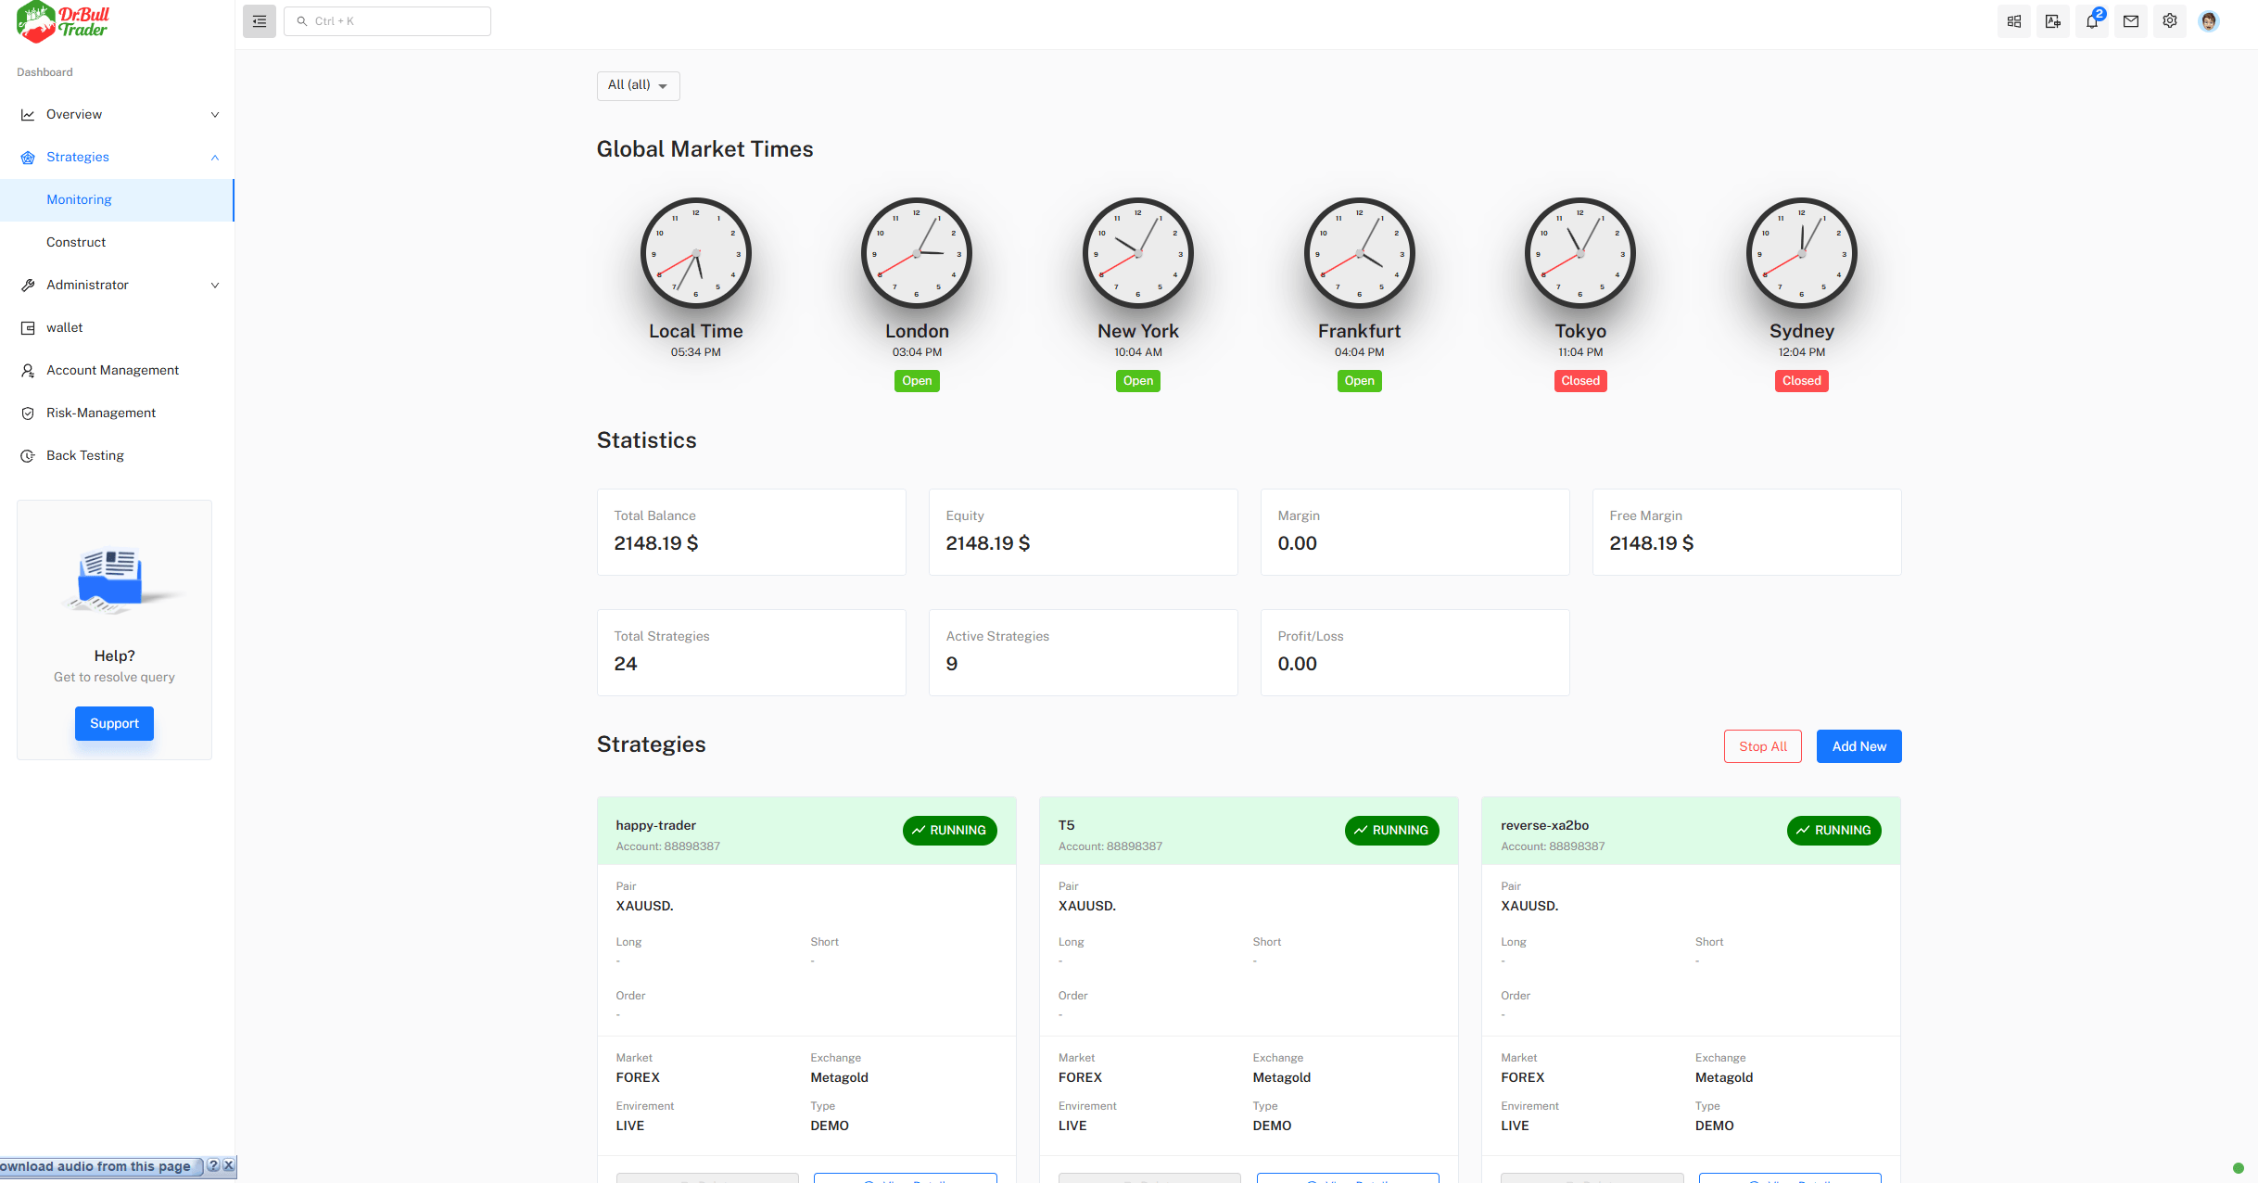Open Risk-Management from the sidebar
The width and height of the screenshot is (2258, 1183).
click(100, 413)
